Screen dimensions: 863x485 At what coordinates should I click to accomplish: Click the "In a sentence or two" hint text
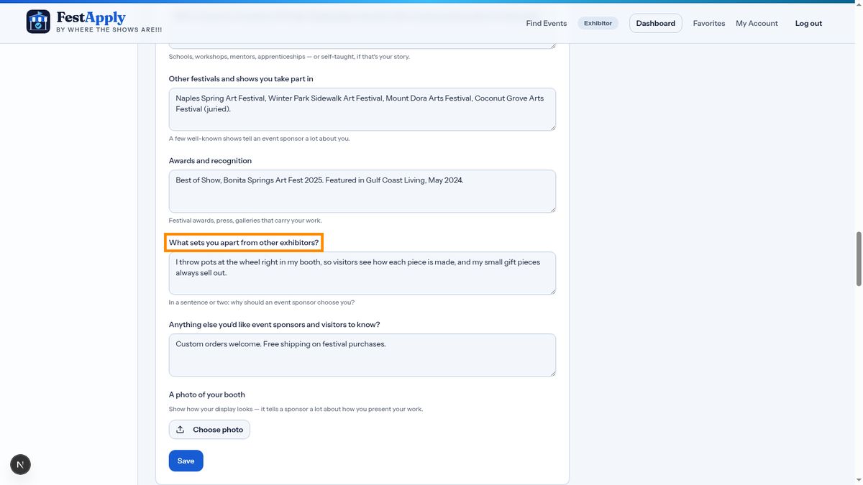(x=262, y=302)
